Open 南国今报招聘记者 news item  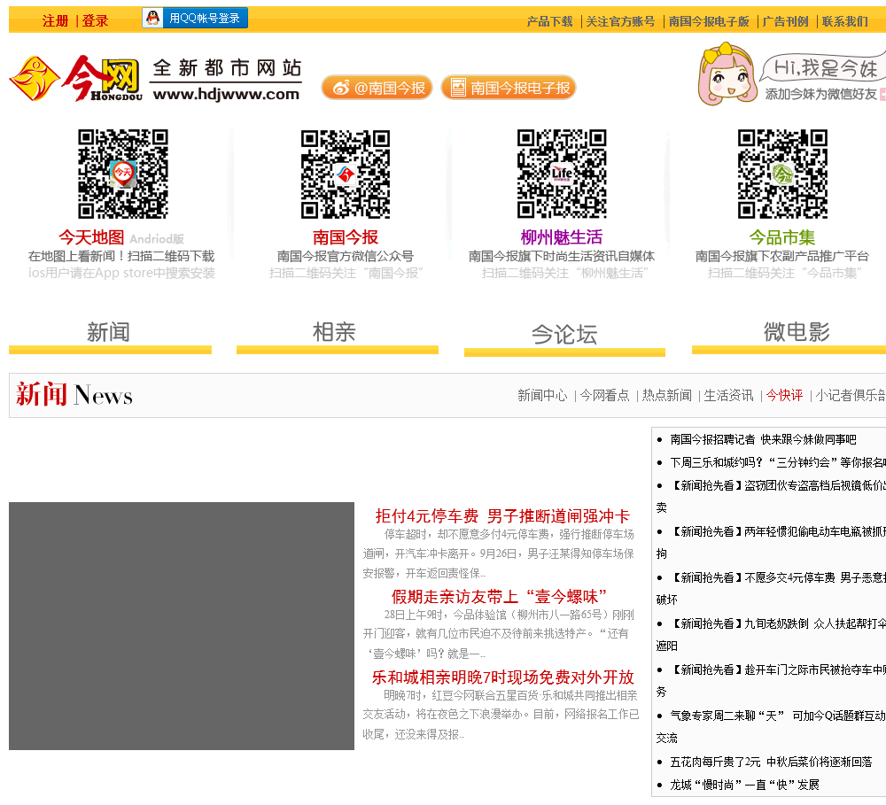click(763, 439)
